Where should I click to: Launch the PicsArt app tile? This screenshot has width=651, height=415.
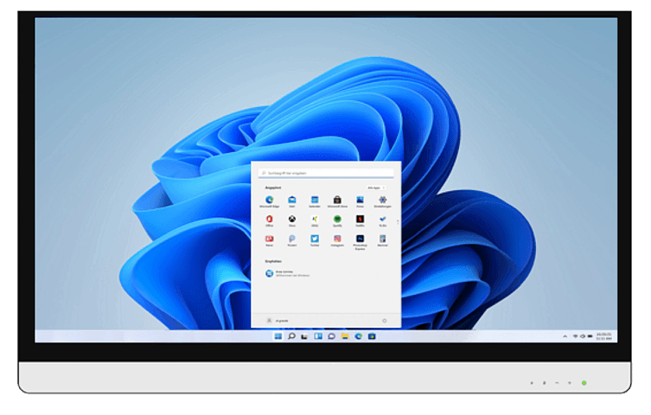point(292,240)
